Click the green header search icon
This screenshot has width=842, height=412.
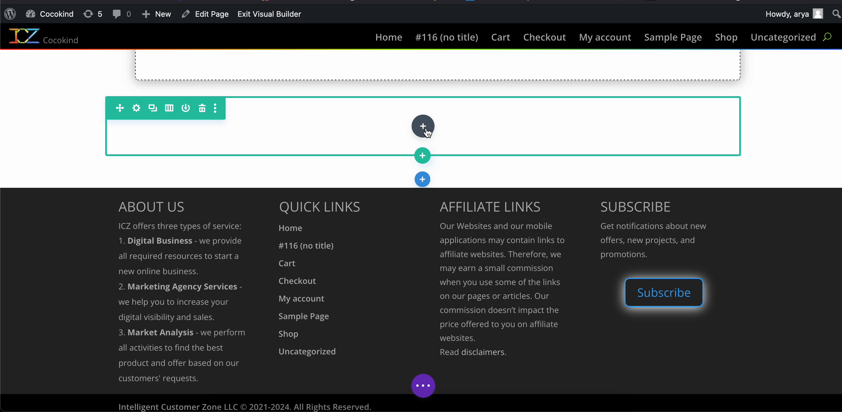coord(827,37)
